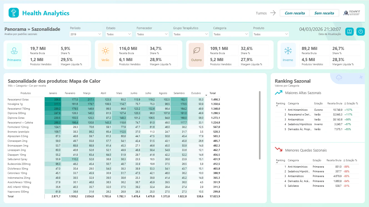
Task: Click the sort arrow above Ranking in Menores Quedas
Action: click(277, 163)
